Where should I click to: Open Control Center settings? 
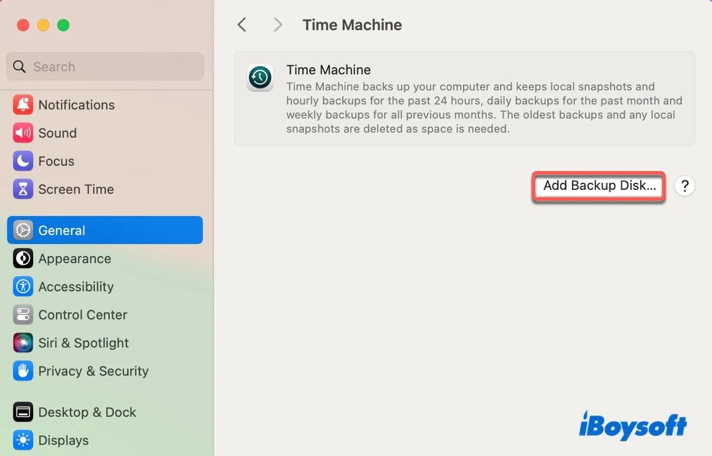coord(82,315)
